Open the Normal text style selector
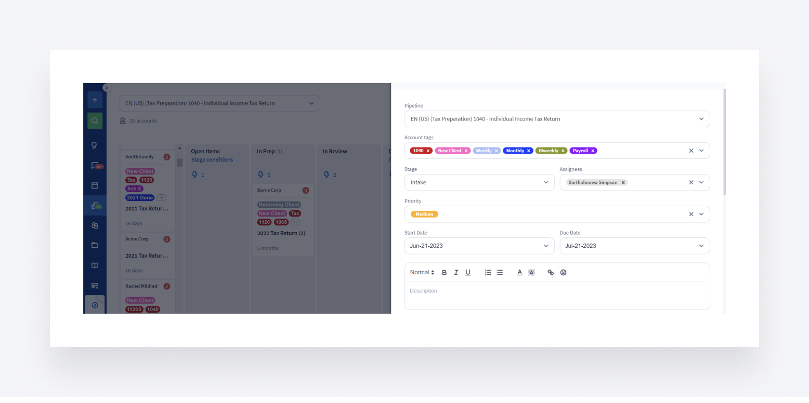Image resolution: width=809 pixels, height=403 pixels. click(x=422, y=273)
